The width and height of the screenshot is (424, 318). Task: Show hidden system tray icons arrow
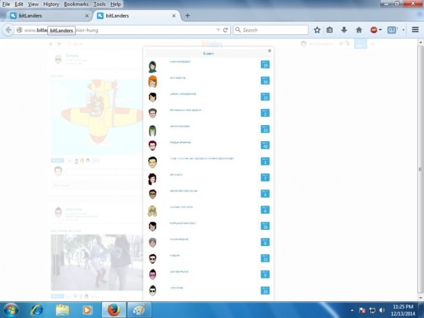[x=352, y=311]
